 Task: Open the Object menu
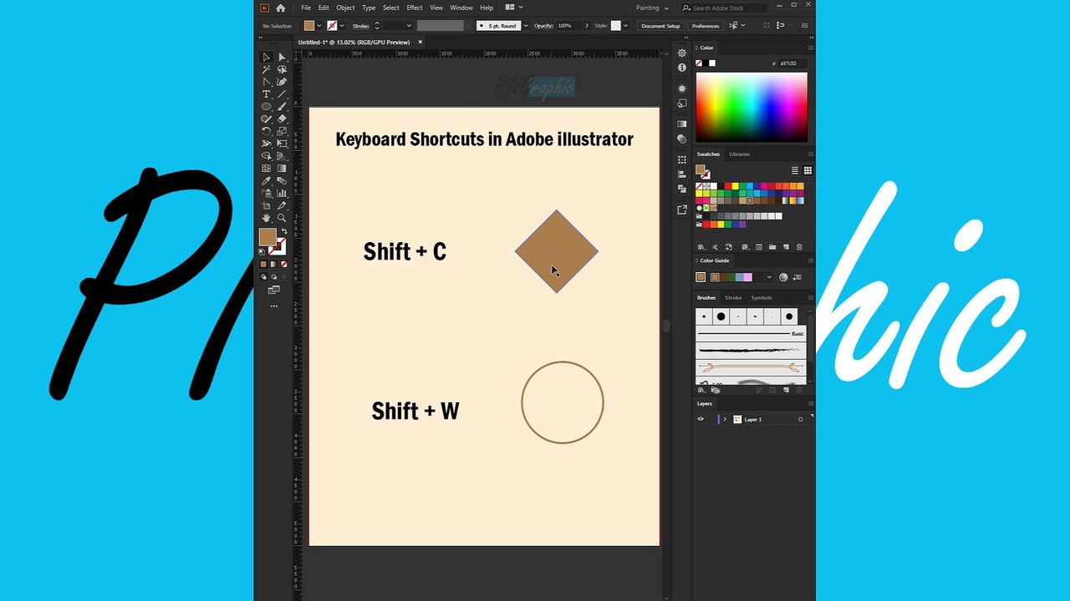(x=345, y=8)
